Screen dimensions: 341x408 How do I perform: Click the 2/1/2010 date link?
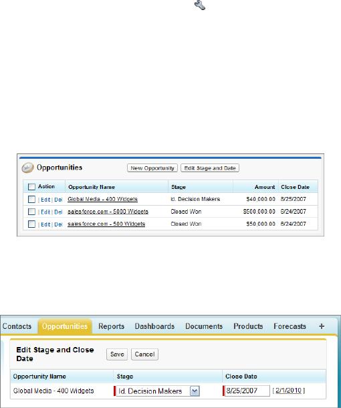point(289,391)
